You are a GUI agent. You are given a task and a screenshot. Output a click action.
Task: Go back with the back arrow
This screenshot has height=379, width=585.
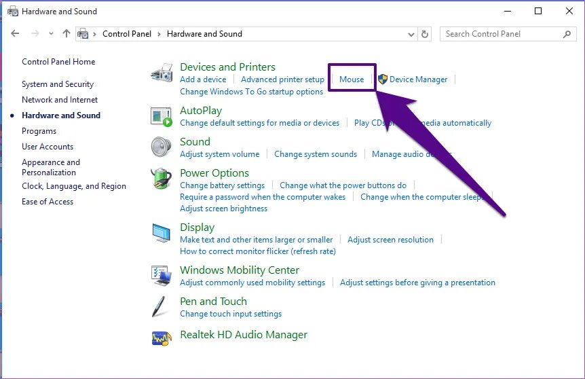15,33
